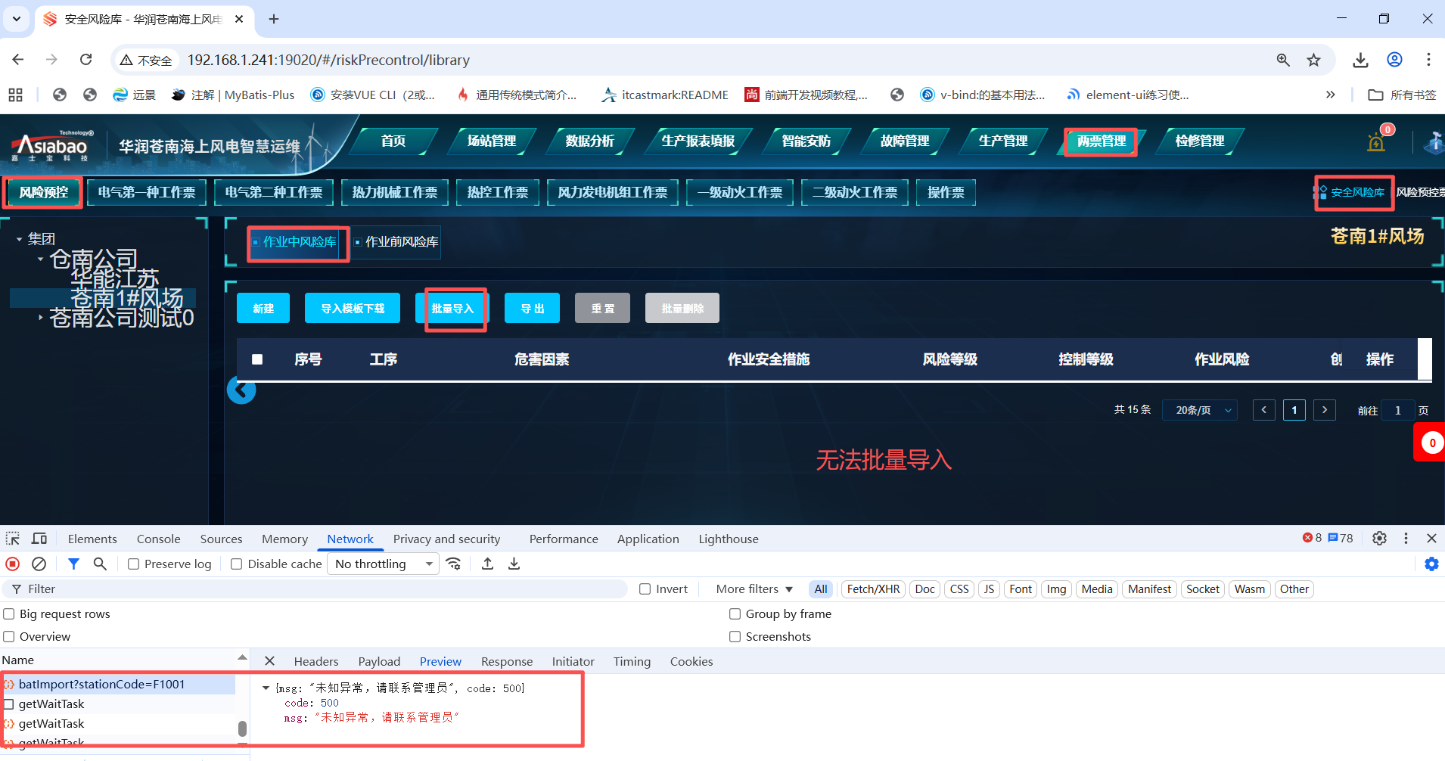Clear the network log
This screenshot has width=1445, height=761.
39,564
